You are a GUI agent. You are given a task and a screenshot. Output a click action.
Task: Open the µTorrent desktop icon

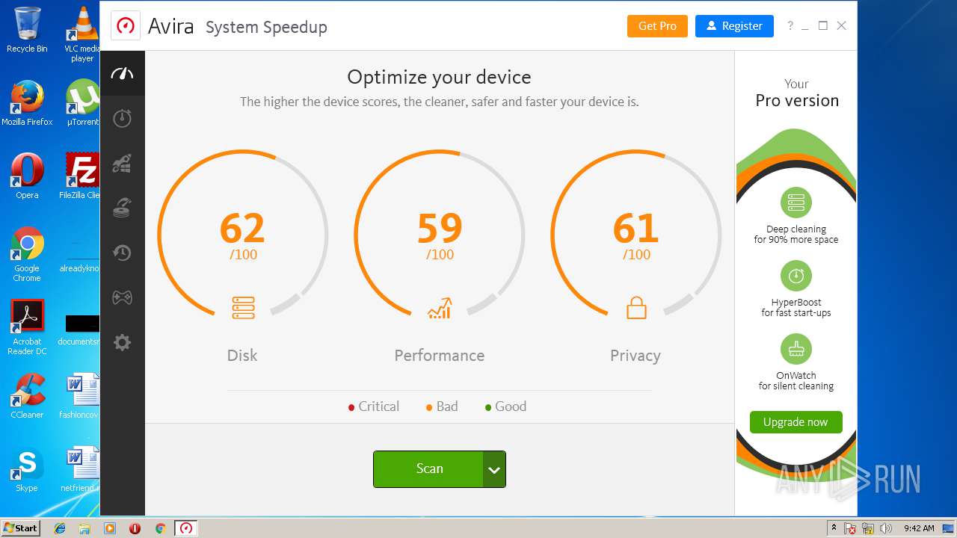click(82, 103)
